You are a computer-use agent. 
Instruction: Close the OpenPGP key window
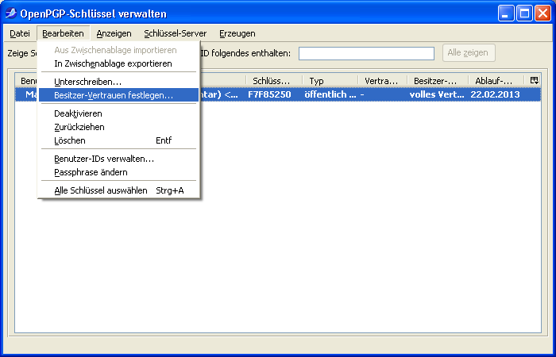pos(542,13)
